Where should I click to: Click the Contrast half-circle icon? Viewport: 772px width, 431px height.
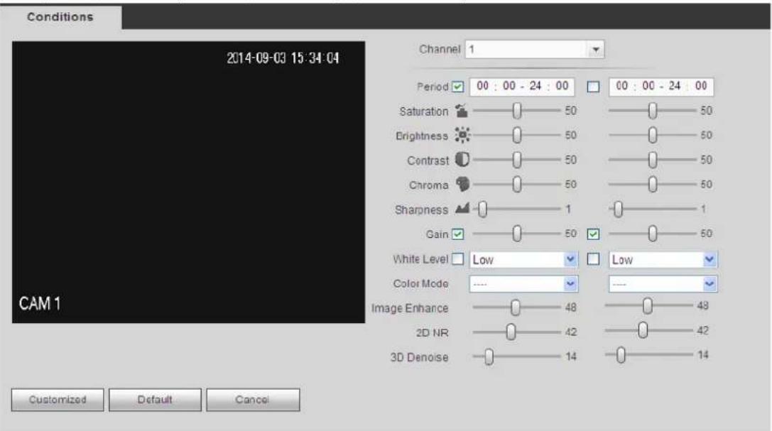[462, 160]
